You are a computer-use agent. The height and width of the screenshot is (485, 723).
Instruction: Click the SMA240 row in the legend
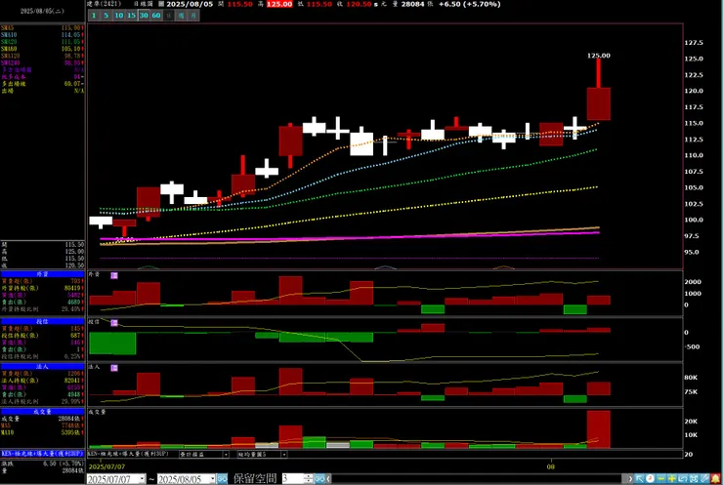[x=42, y=62]
